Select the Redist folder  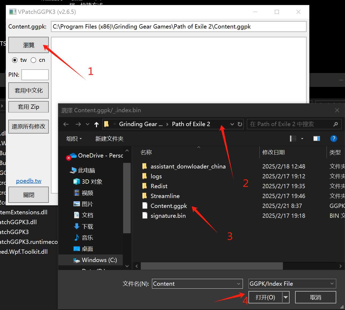(159, 186)
